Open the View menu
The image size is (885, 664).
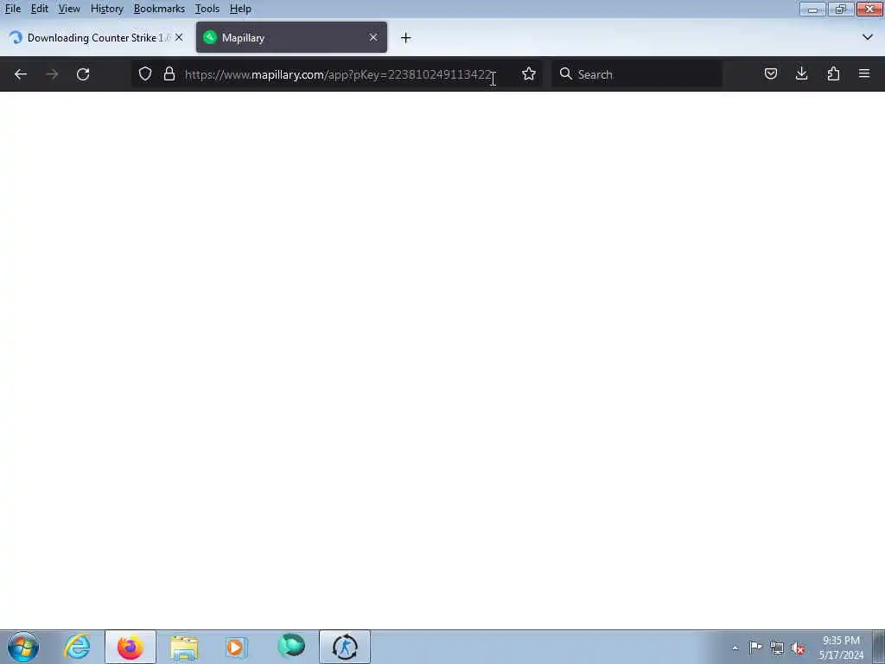pos(69,9)
